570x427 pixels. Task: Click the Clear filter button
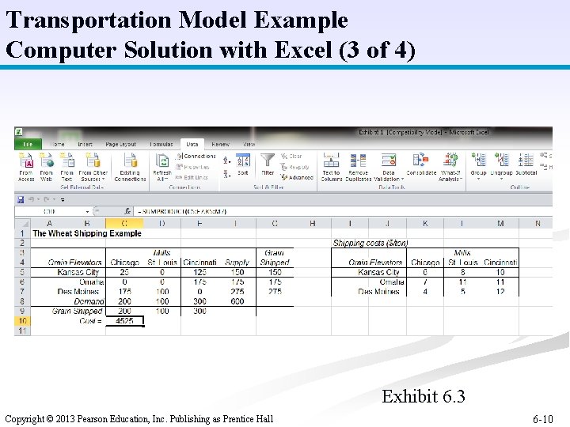point(291,156)
